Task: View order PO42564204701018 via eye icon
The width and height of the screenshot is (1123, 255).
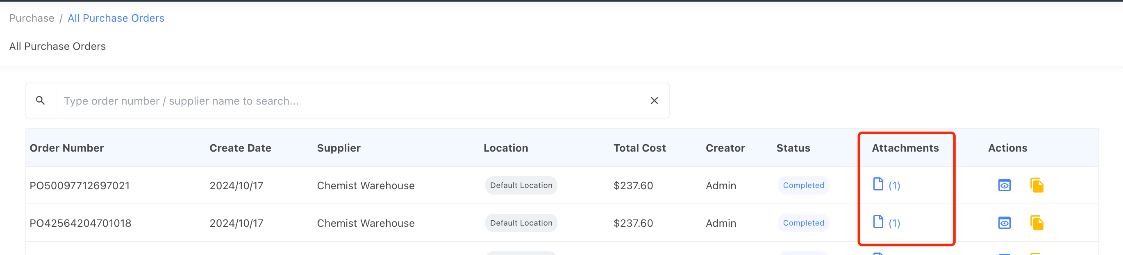Action: point(1004,223)
